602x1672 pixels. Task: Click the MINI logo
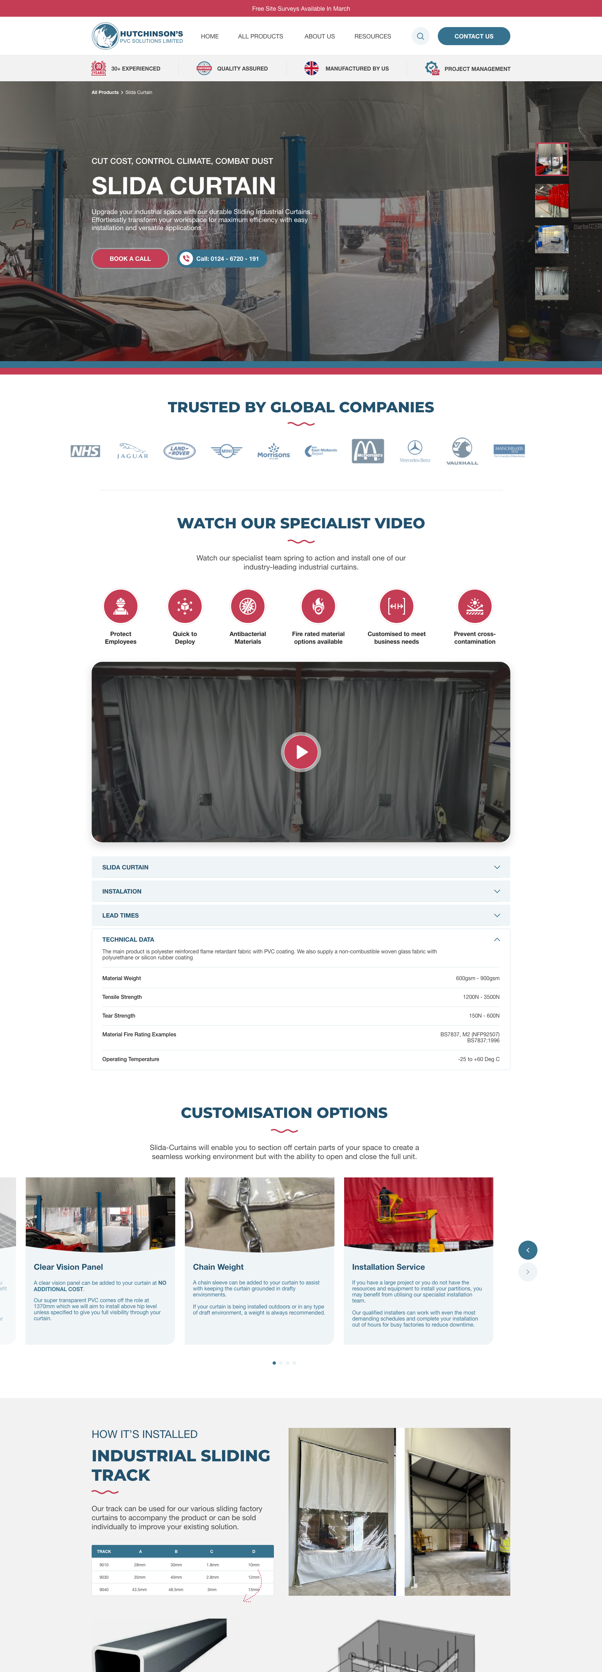(227, 451)
